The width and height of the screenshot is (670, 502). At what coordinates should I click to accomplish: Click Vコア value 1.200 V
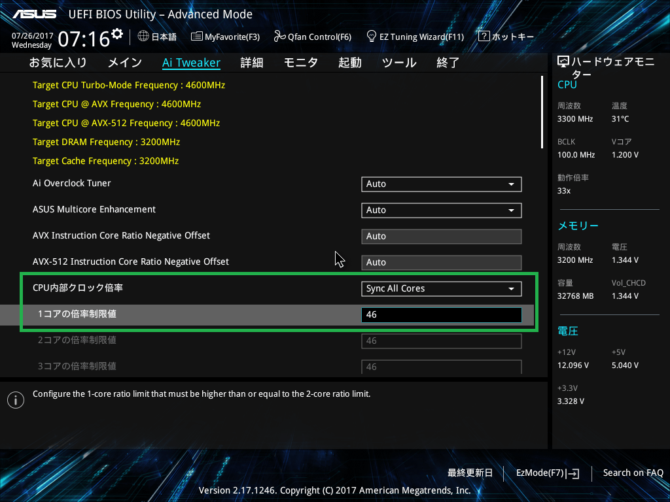pyautogui.click(x=625, y=154)
